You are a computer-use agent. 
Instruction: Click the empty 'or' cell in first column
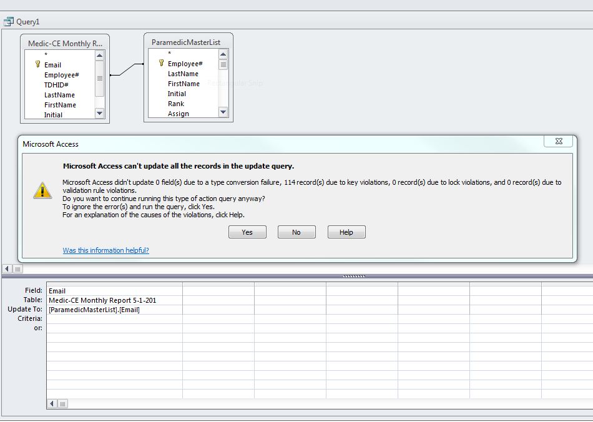[115, 328]
